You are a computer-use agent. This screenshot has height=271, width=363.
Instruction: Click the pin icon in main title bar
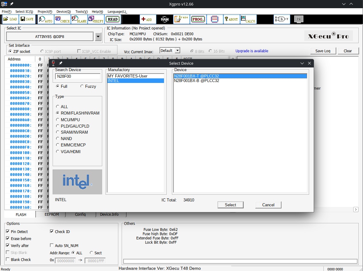pos(12,4)
